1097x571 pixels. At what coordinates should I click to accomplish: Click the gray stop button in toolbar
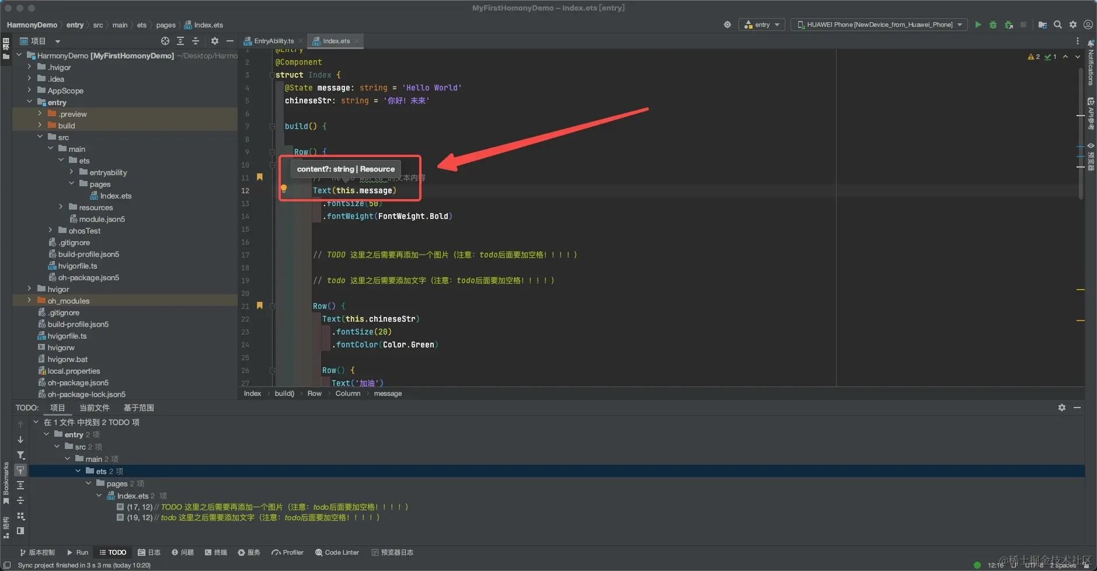click(1023, 25)
